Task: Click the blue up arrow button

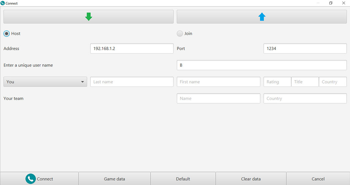Action: [262, 17]
